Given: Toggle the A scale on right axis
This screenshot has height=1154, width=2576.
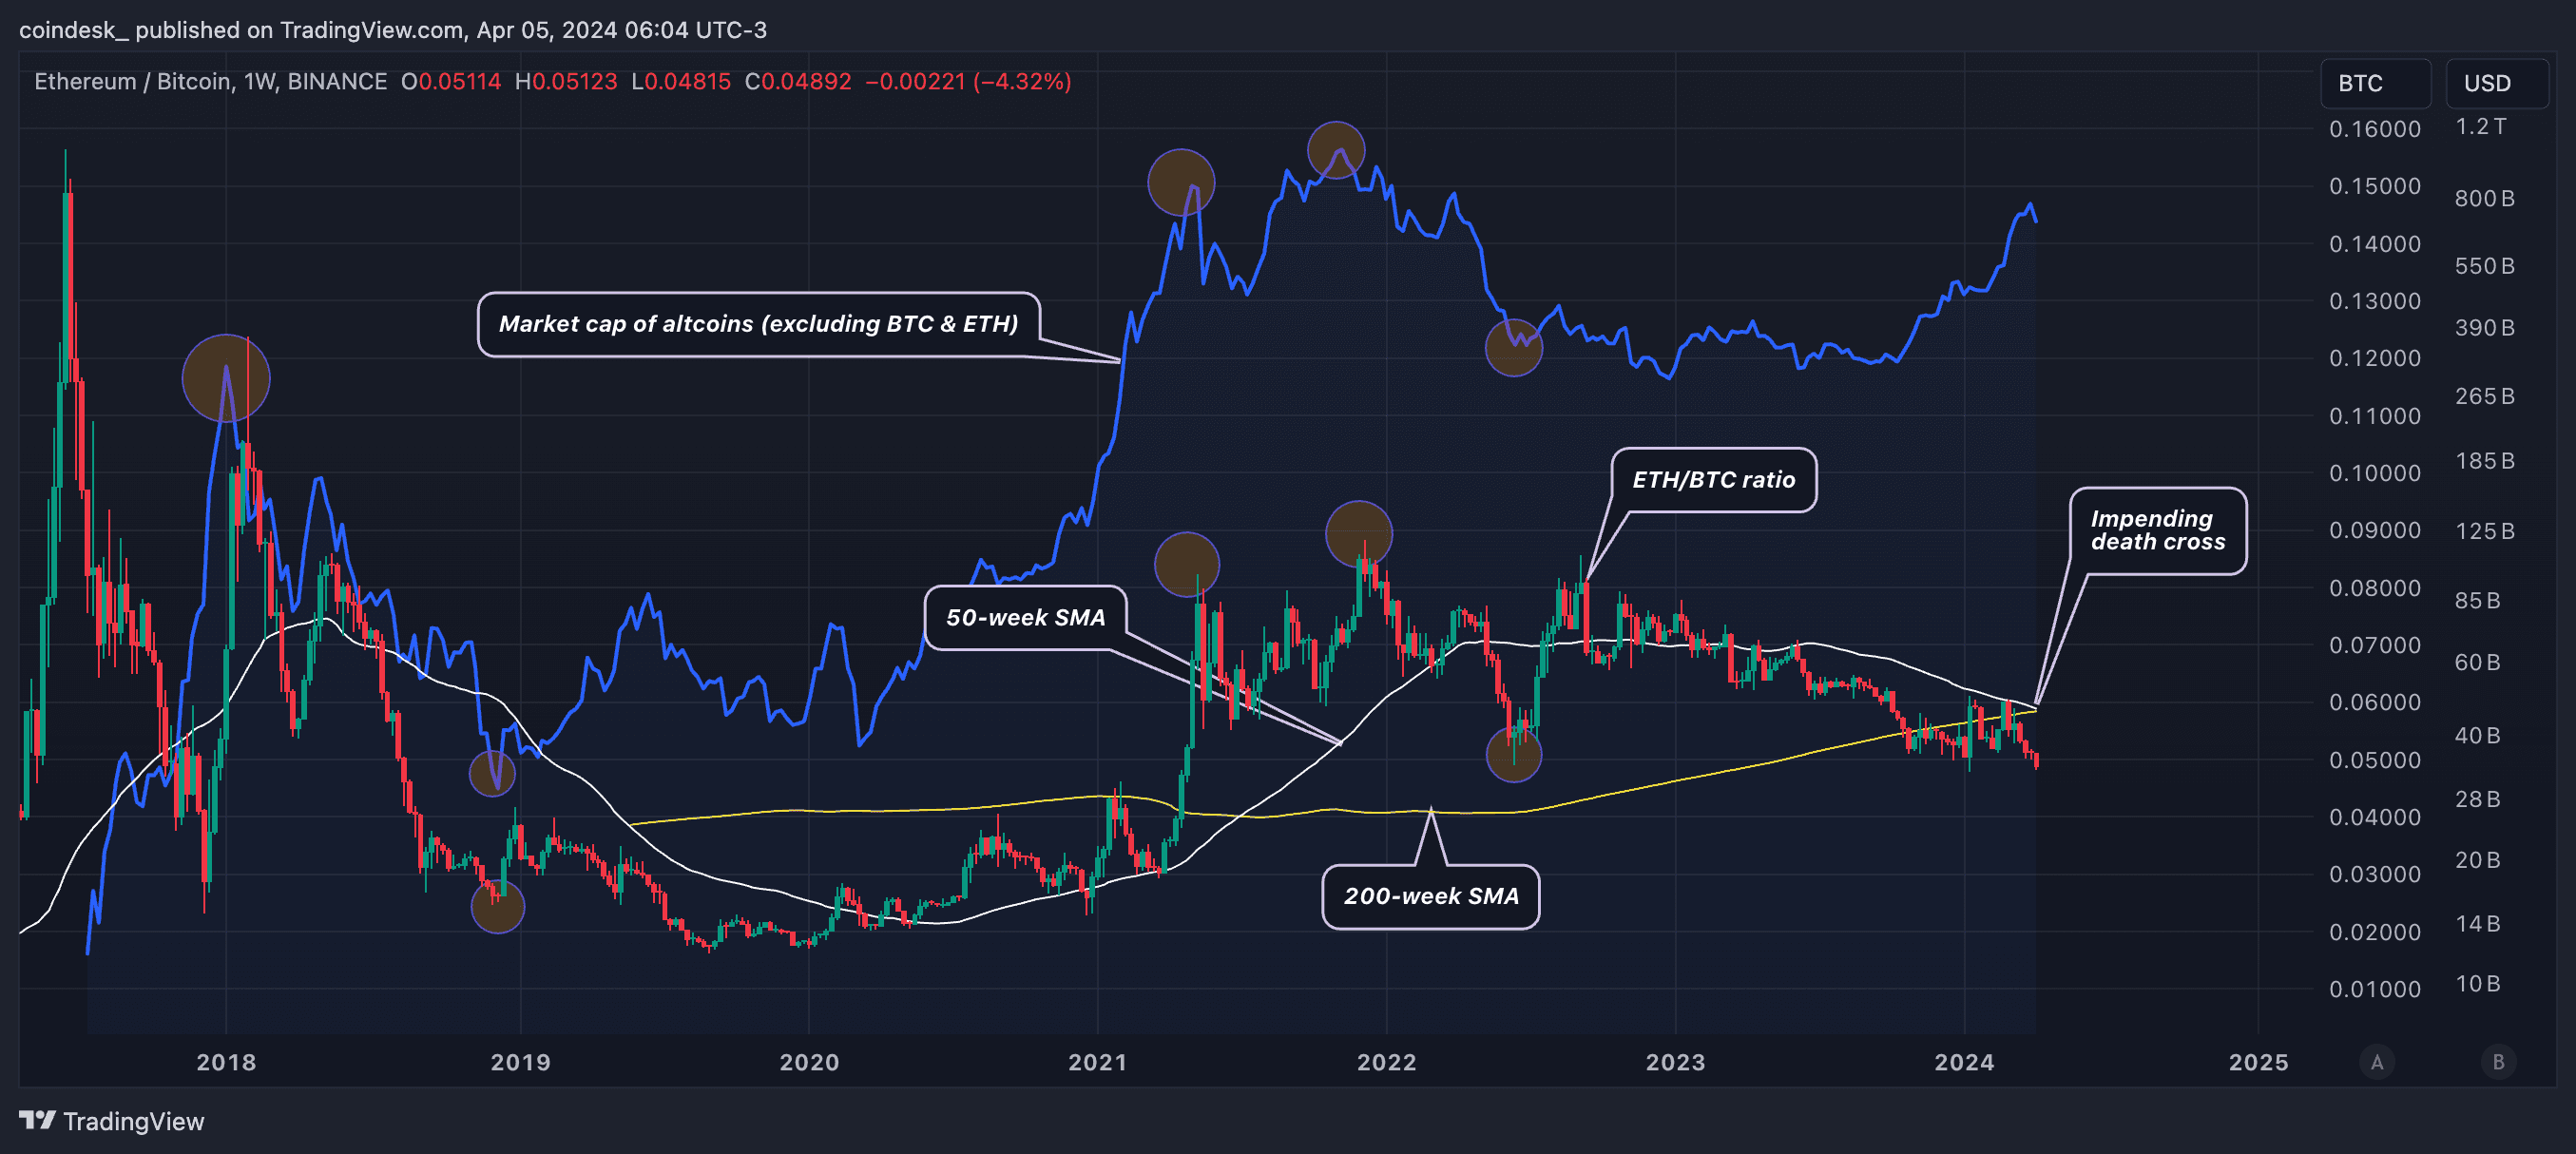Looking at the screenshot, I should point(2377,1062).
